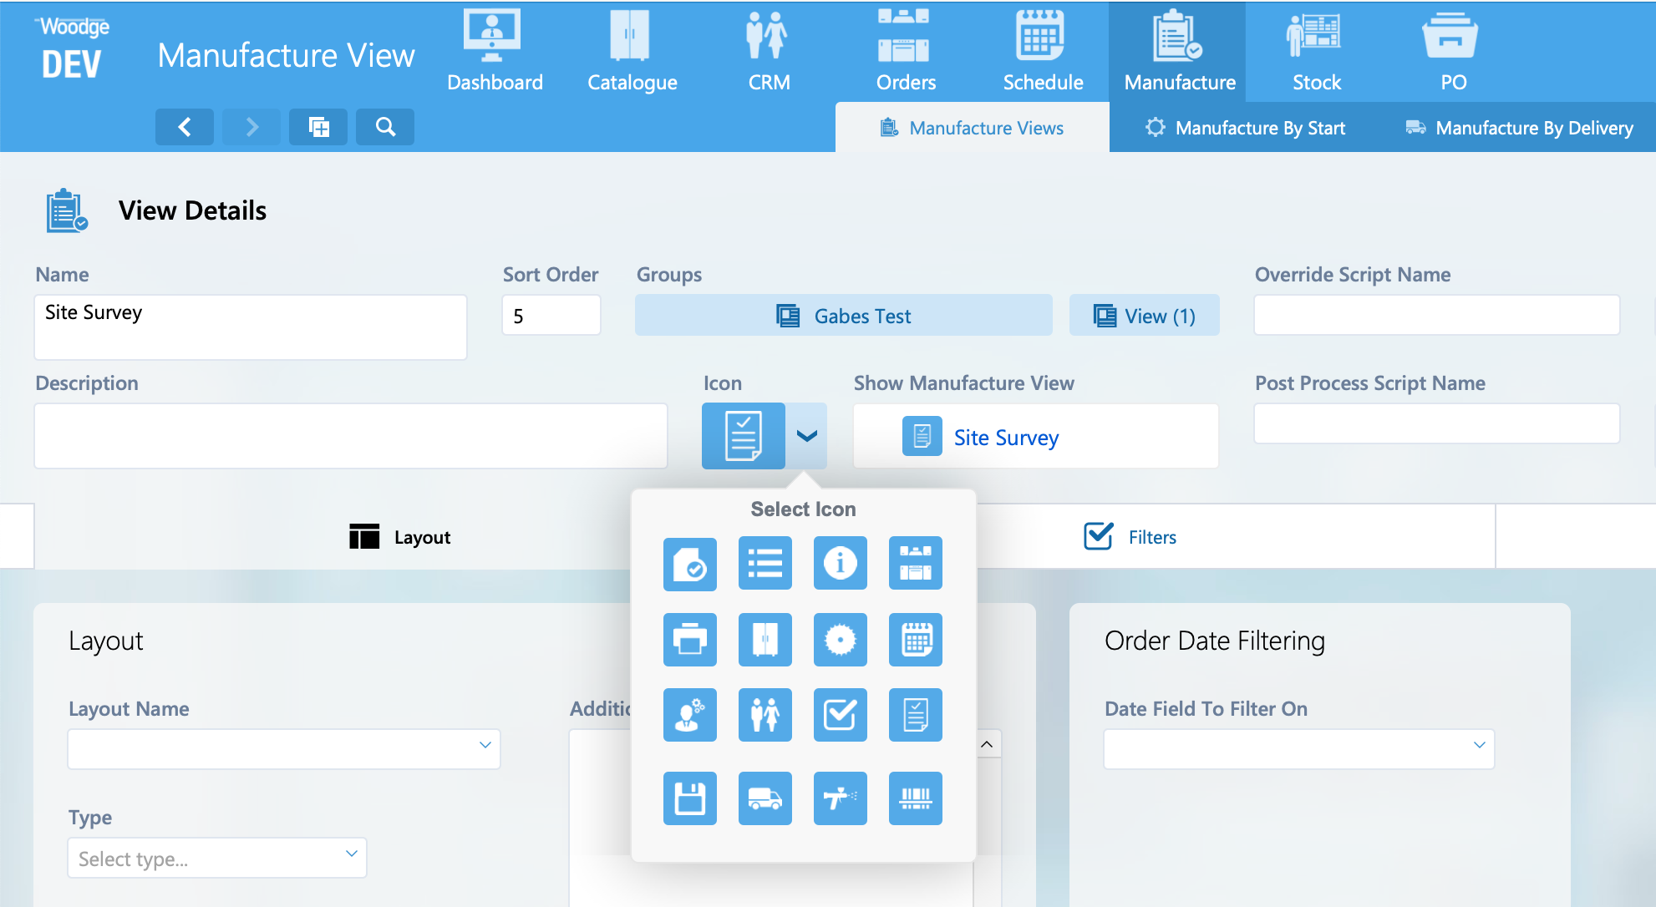Click the Gabes Test group button
The height and width of the screenshot is (907, 1656).
[843, 316]
